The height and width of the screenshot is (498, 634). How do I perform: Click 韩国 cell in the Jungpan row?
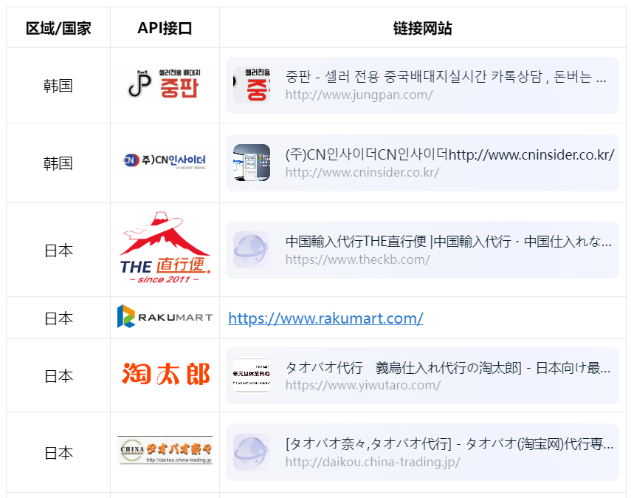click(58, 86)
